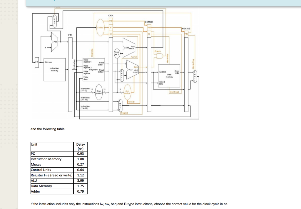Click the EX/MEM pipeline register label
This screenshot has width=301, height=209.
click(149, 22)
